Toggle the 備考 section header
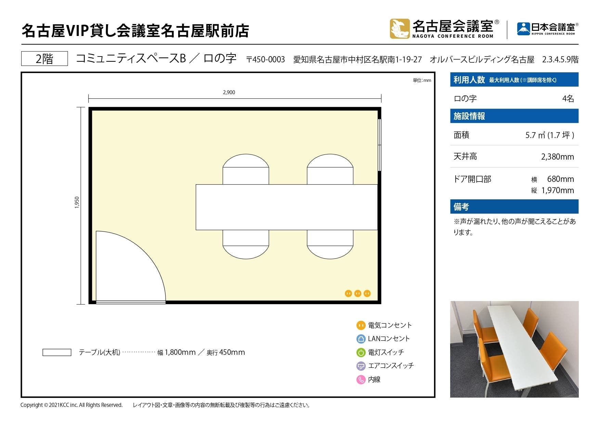600x425 pixels. [x=514, y=207]
